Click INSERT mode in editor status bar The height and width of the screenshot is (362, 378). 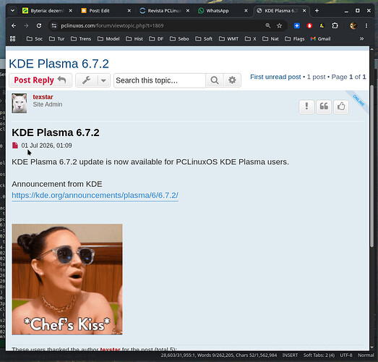(290, 355)
